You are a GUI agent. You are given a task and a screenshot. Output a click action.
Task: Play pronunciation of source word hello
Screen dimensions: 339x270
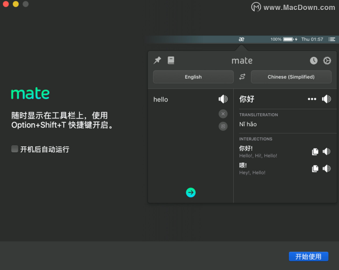coord(223,99)
